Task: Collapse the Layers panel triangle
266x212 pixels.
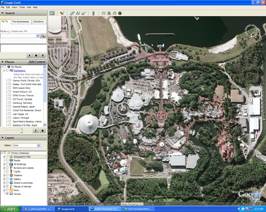Action: [2, 138]
